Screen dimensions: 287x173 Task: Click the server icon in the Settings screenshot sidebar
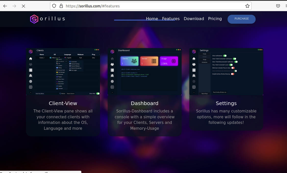pyautogui.click(x=194, y=70)
